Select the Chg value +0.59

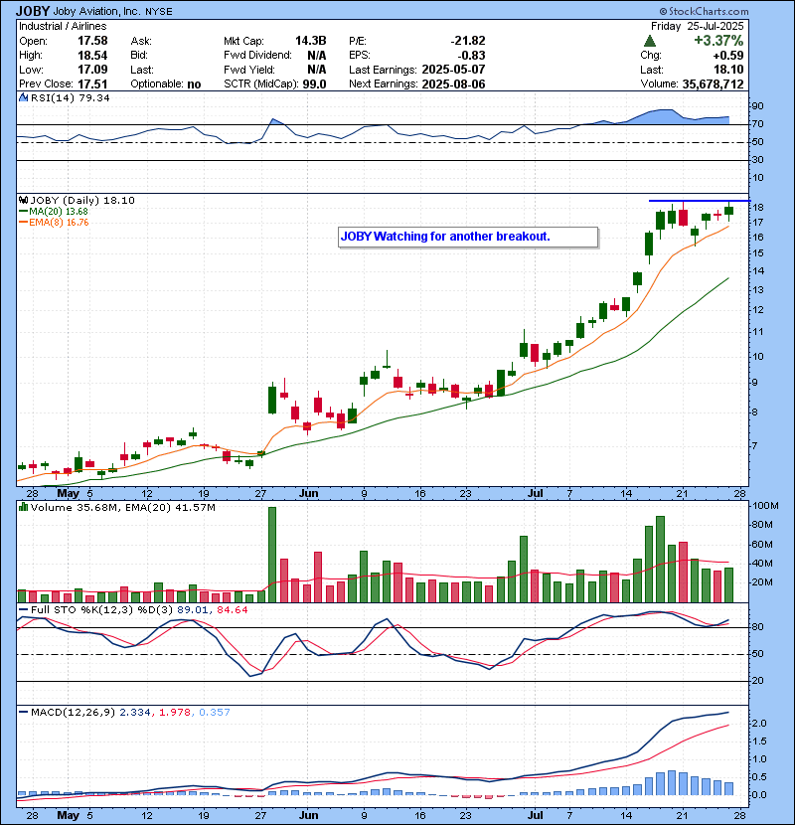(x=728, y=56)
